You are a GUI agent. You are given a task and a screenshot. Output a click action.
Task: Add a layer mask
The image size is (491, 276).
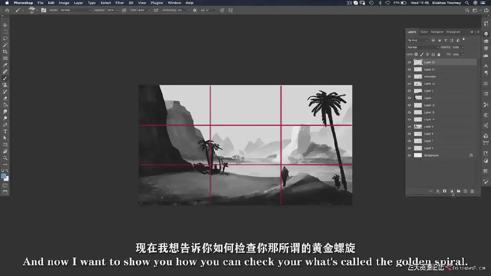[x=444, y=191]
